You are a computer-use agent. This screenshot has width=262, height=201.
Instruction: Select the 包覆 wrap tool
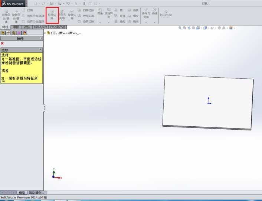pos(133,10)
